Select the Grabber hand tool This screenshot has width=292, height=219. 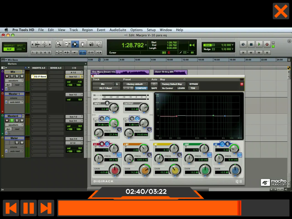click(x=83, y=44)
